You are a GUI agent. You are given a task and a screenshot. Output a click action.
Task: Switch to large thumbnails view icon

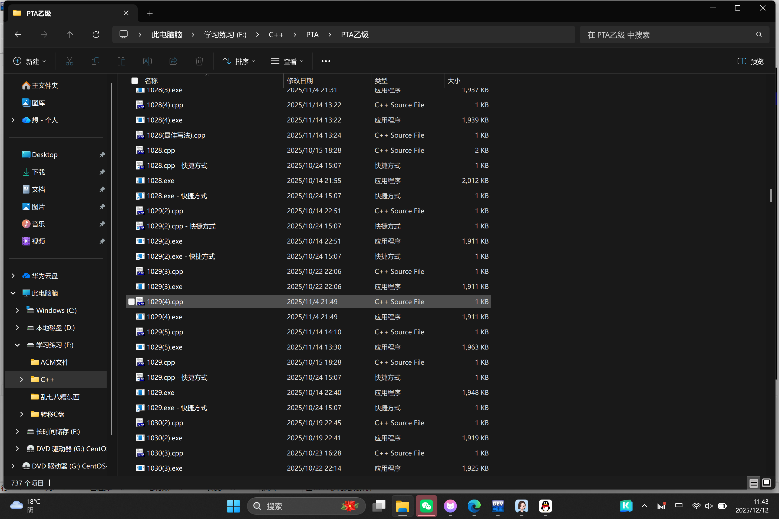coord(766,483)
